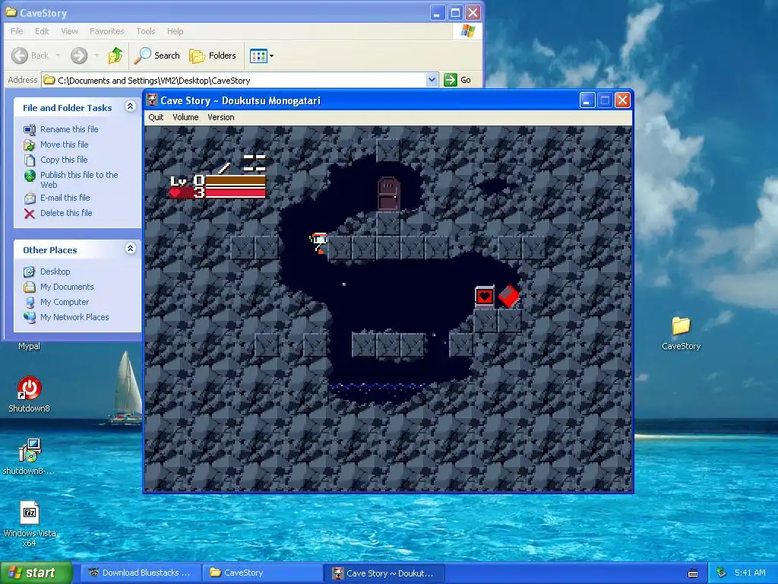Click the Quote player character in game
Screen dimensions: 778x584
click(319, 243)
